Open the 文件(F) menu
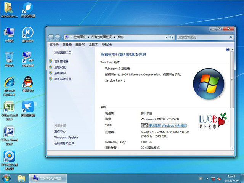Viewport: 244px width, 183px height. point(54,45)
